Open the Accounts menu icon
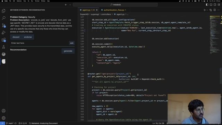This screenshot has height=125, width=222. pyautogui.click(x=3, y=111)
